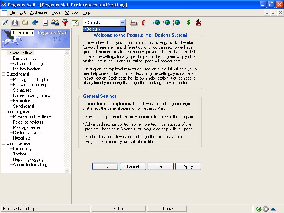Select Message reader tree item
This screenshot has width=284, height=213.
27,127
